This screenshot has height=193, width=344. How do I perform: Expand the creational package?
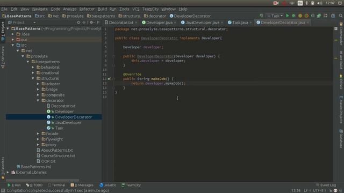click(33, 73)
